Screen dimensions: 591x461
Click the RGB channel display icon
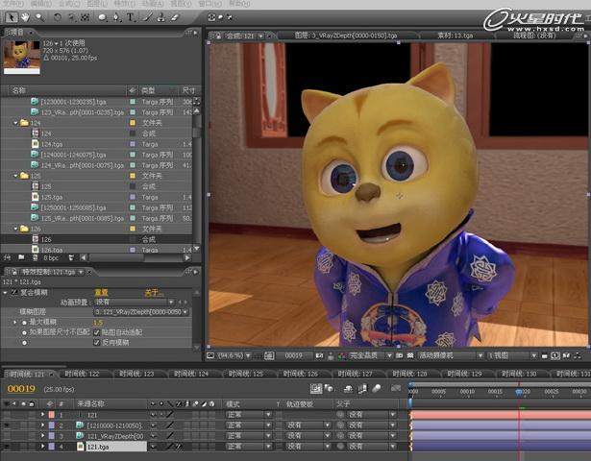[x=342, y=355]
